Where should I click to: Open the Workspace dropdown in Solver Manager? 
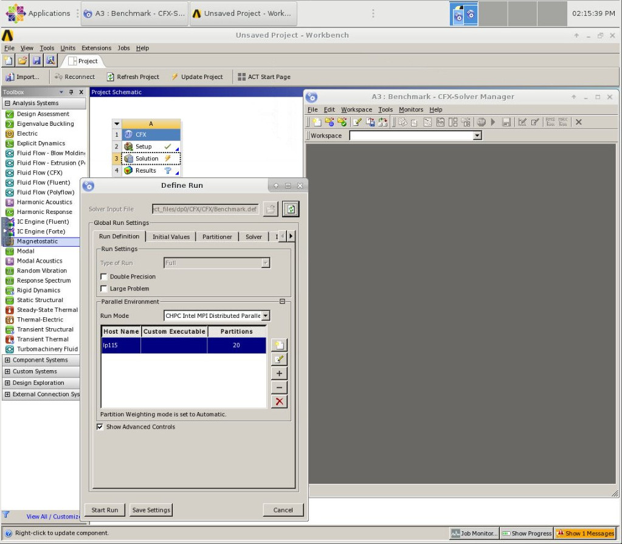pos(478,136)
